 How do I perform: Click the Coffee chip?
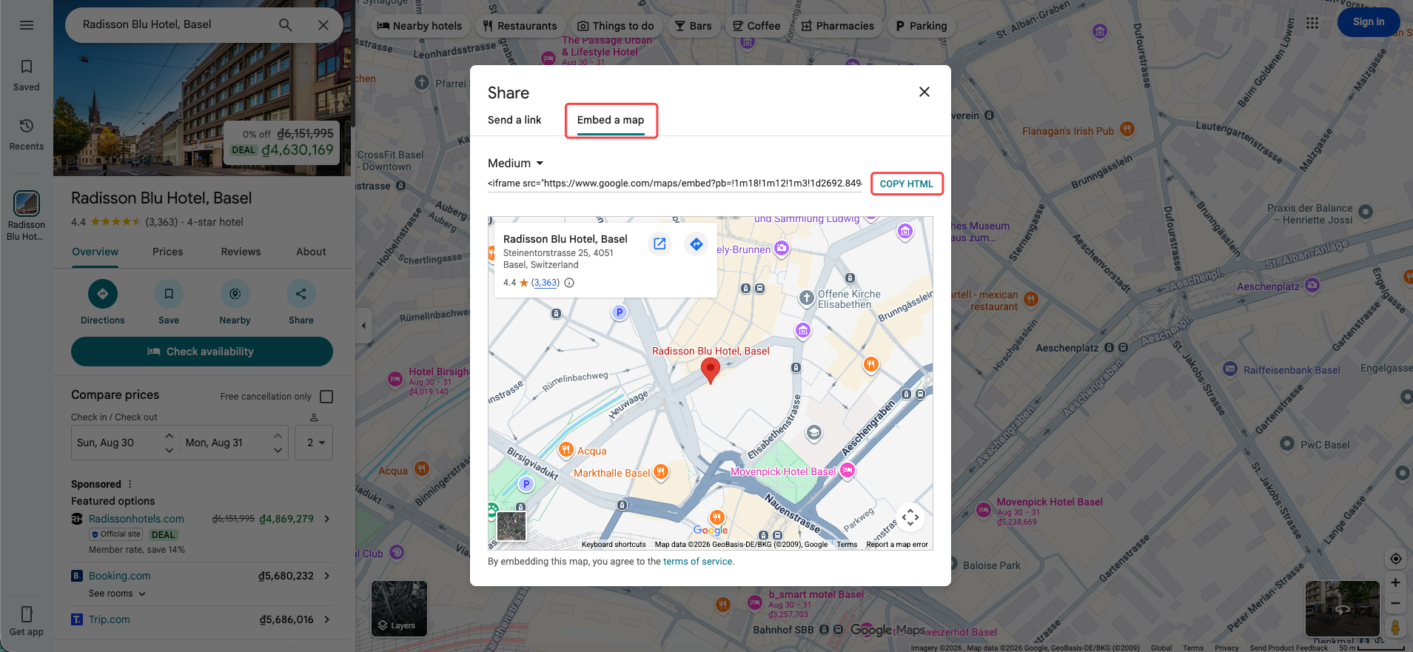click(x=756, y=26)
